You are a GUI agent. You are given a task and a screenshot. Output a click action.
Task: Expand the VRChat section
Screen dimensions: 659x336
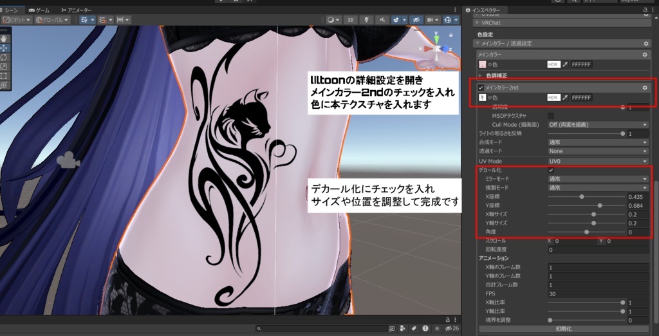pyautogui.click(x=562, y=23)
